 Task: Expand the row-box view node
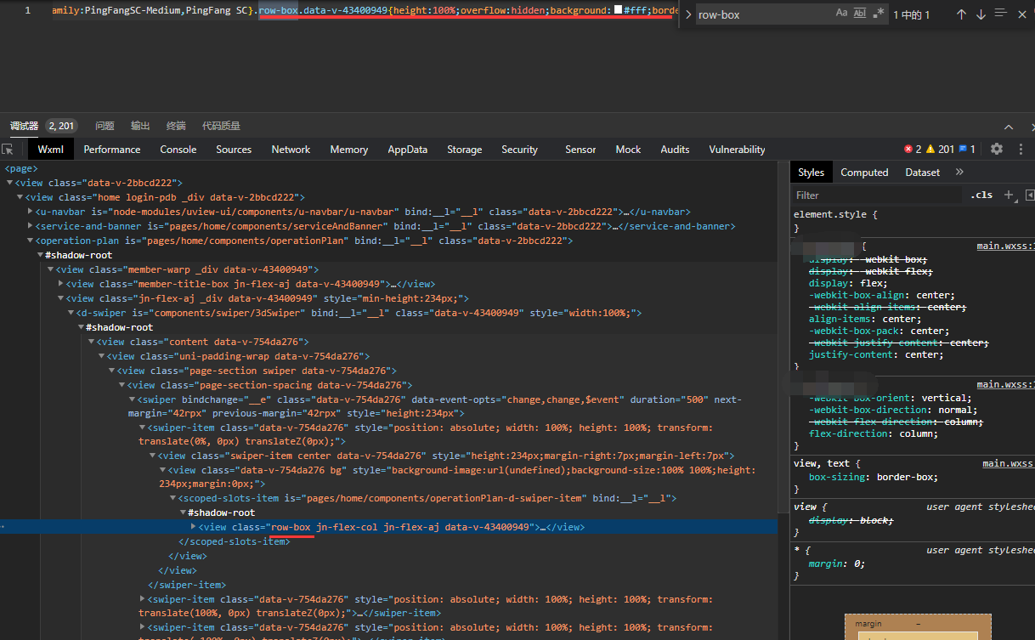[x=193, y=527]
